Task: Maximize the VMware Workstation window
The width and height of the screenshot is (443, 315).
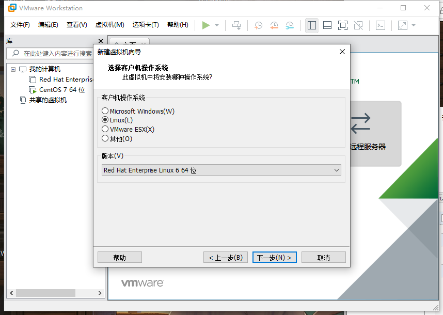Action: pyautogui.click(x=403, y=8)
